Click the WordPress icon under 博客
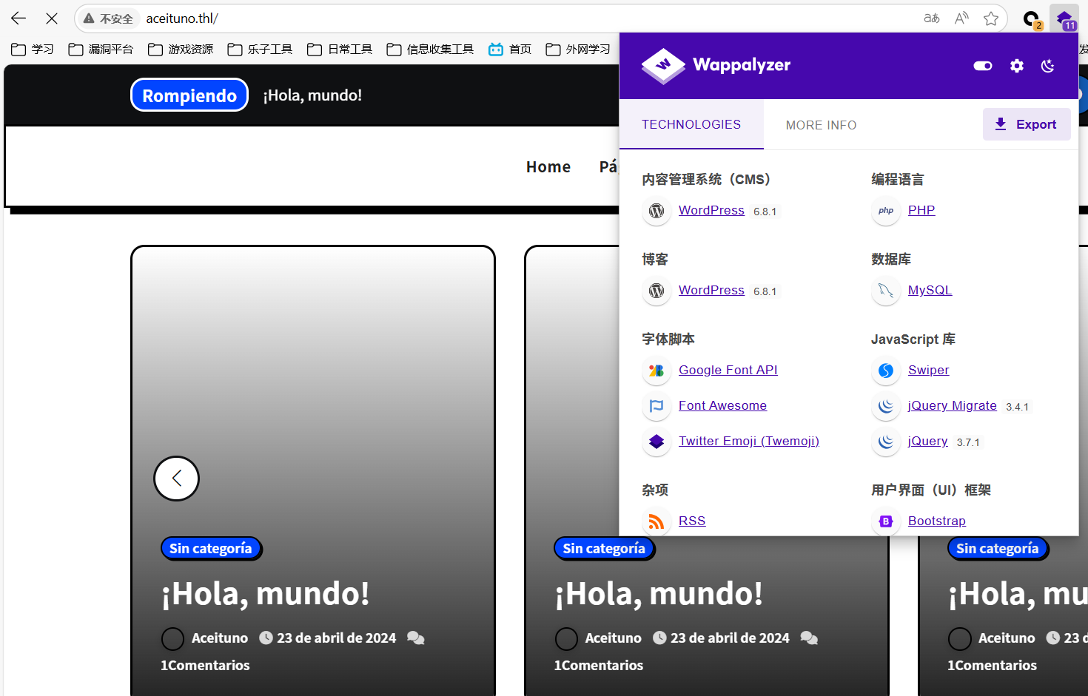 657,291
